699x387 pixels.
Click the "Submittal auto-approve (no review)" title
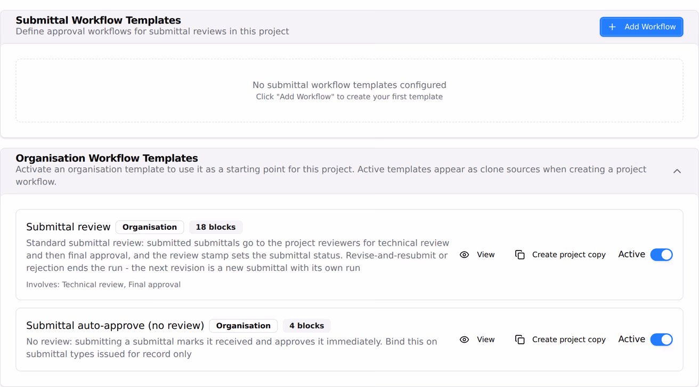pos(115,326)
